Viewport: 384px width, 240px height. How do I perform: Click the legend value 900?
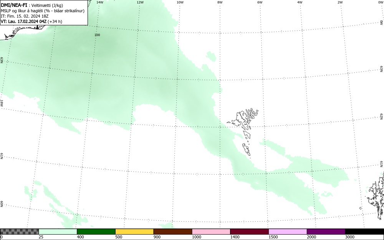coord(157,237)
